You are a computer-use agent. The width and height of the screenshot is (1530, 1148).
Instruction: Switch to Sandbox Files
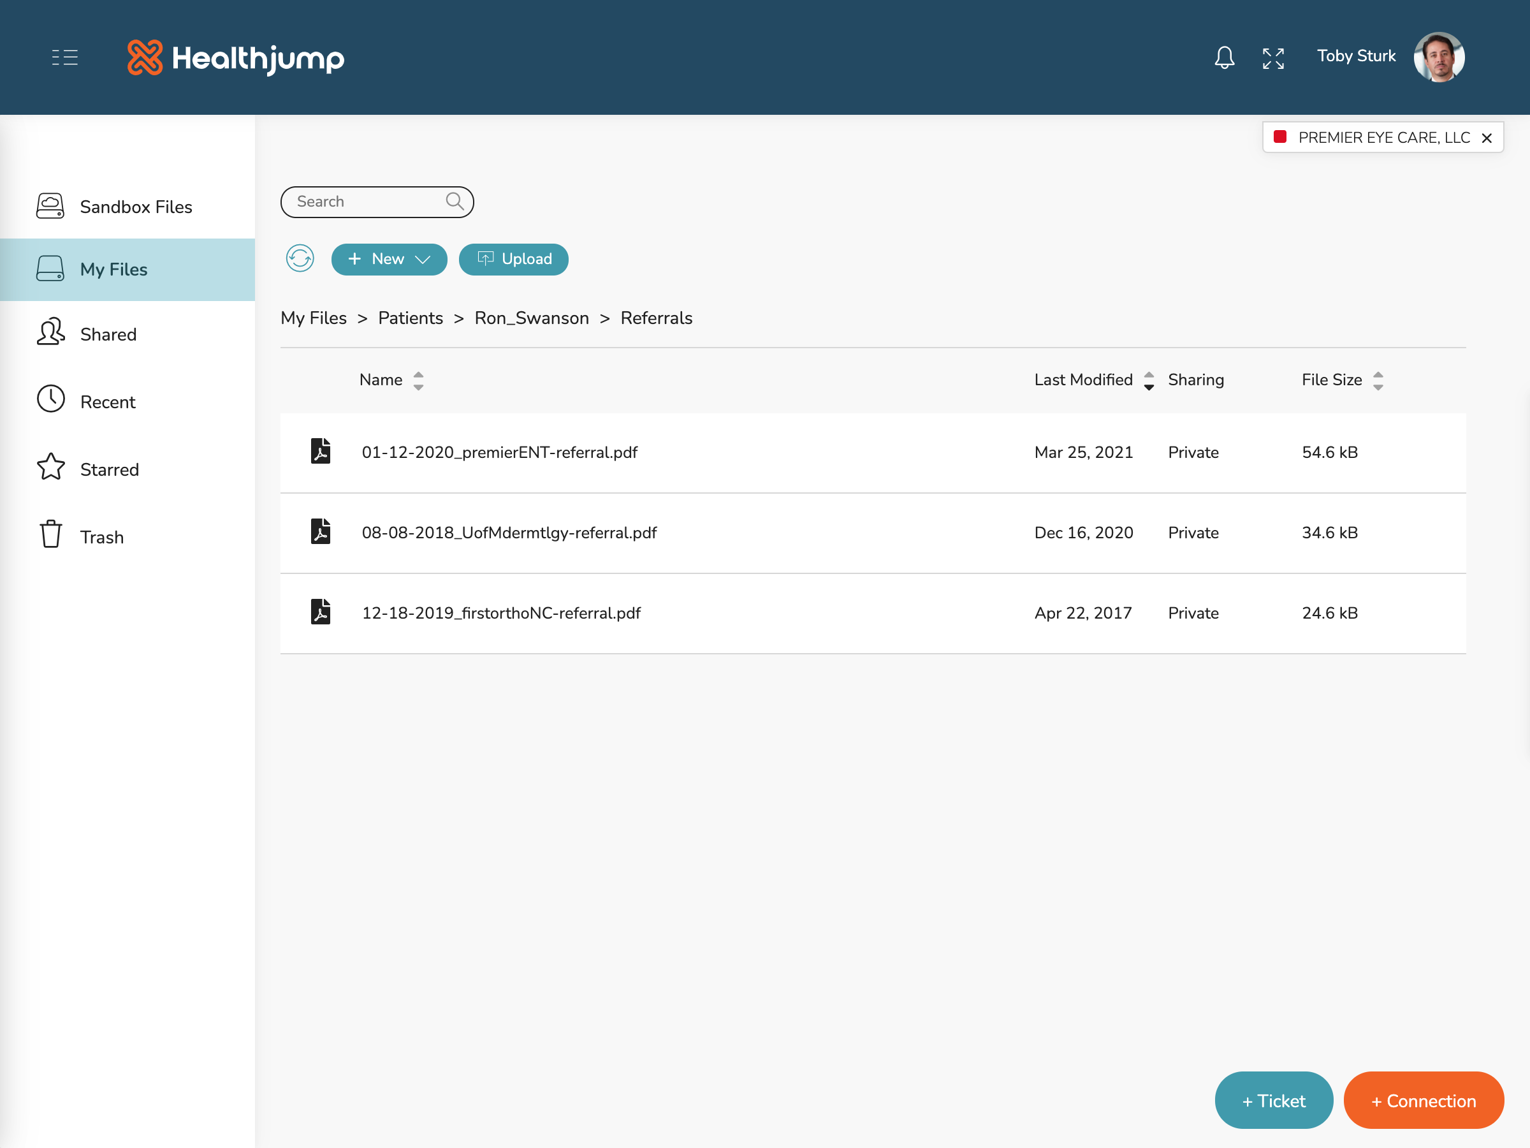(136, 206)
